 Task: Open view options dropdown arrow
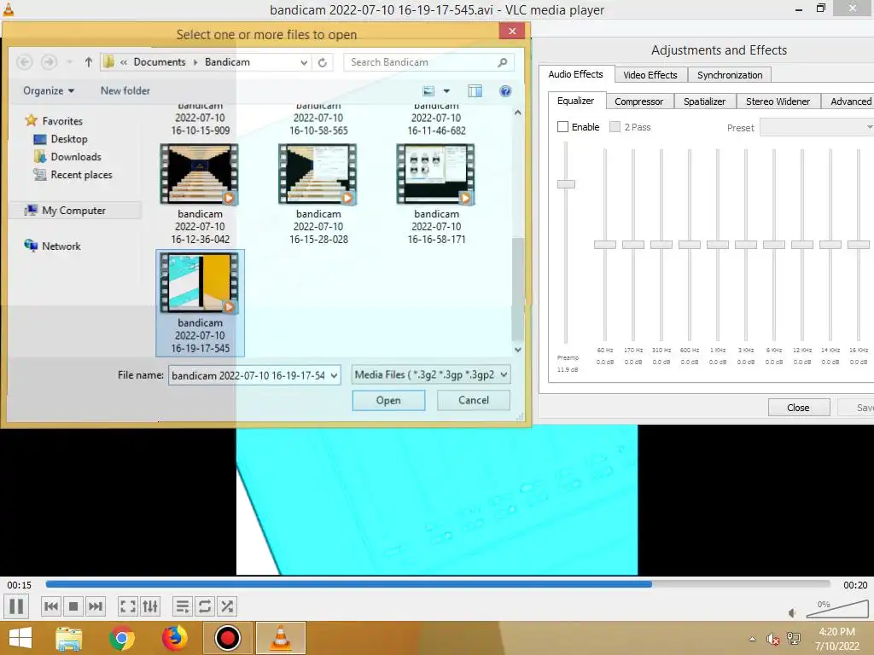[x=446, y=90]
